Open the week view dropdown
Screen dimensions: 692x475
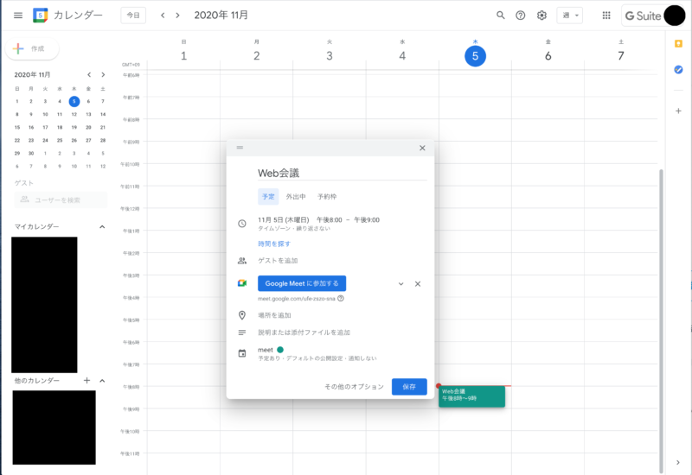click(570, 16)
